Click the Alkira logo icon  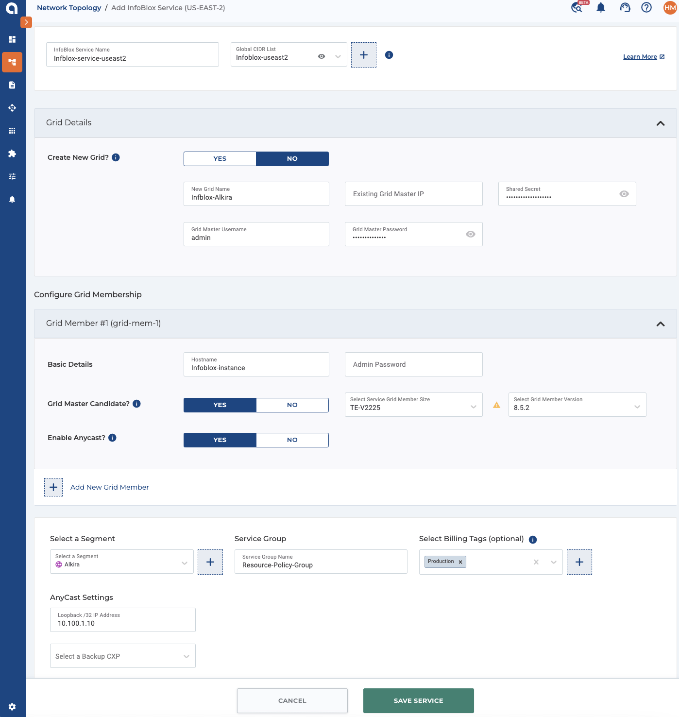(x=12, y=8)
